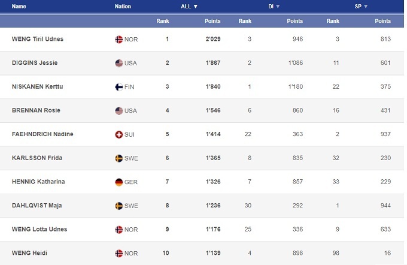This screenshot has height=265, width=407.
Task: Click the Norway flag beside Heidi Weng
Action: click(119, 254)
